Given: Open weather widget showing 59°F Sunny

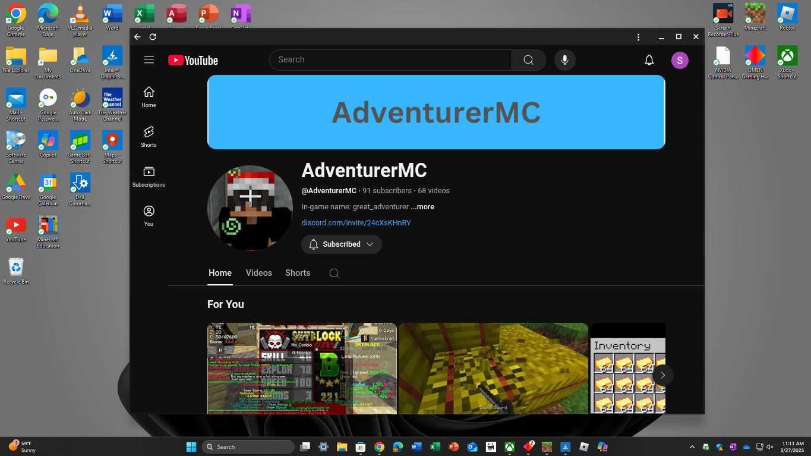Looking at the screenshot, I should click(23, 446).
